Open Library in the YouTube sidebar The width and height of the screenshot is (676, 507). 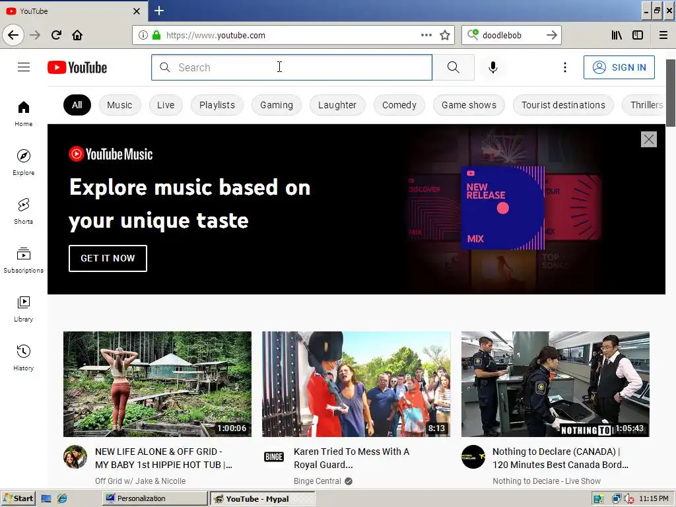(23, 309)
